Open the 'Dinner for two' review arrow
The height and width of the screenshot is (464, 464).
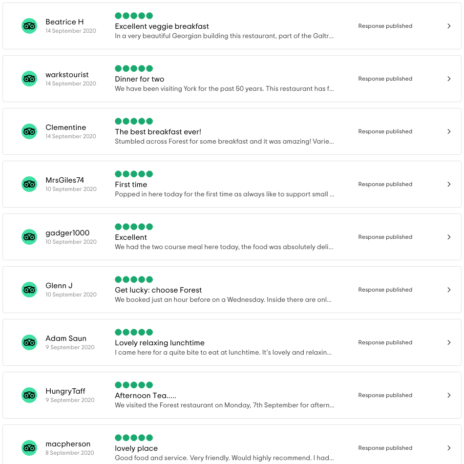tap(449, 79)
